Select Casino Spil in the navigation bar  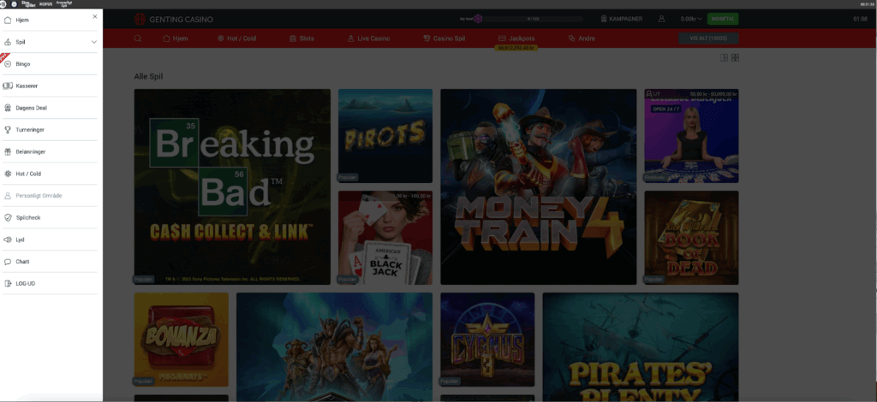[444, 38]
